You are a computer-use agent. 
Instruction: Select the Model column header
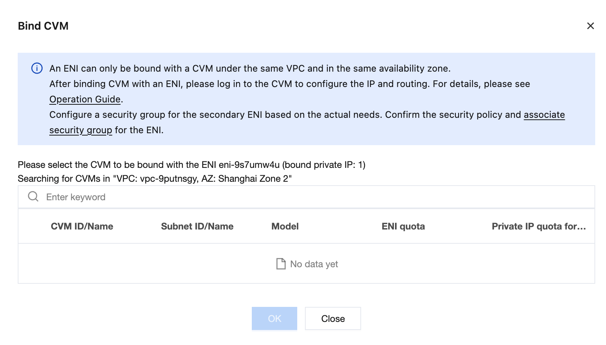(x=285, y=226)
